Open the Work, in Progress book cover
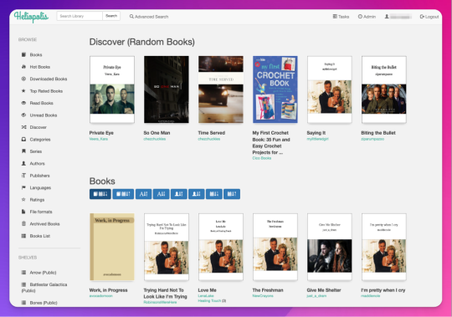452x317 pixels. pyautogui.click(x=112, y=247)
